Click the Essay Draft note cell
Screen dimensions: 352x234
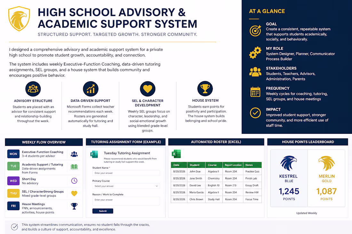click(252, 185)
